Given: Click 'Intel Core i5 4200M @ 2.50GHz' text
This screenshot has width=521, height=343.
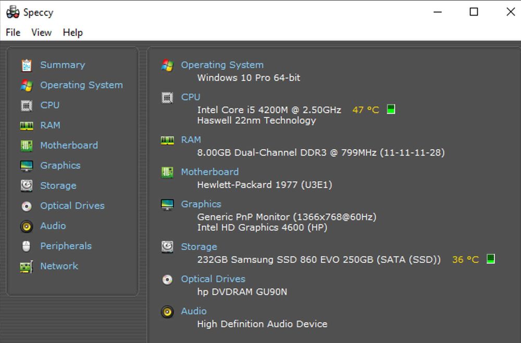Looking at the screenshot, I should pyautogui.click(x=269, y=110).
